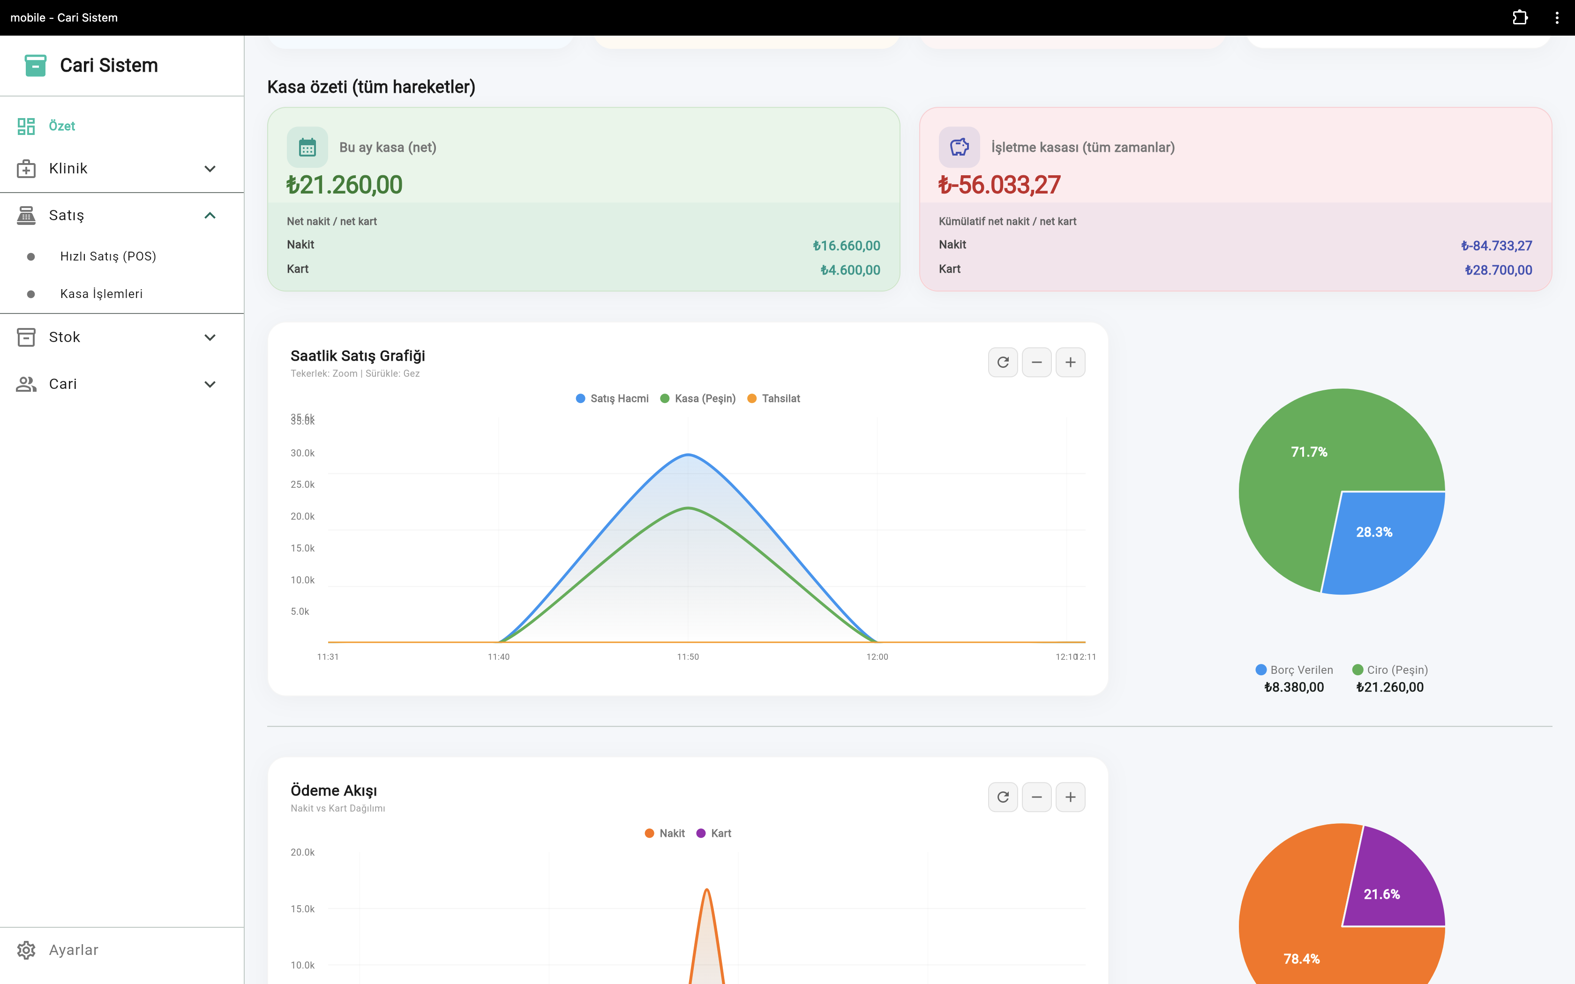Click the ₺-56.033,27 business cash total
The image size is (1575, 984).
(999, 185)
